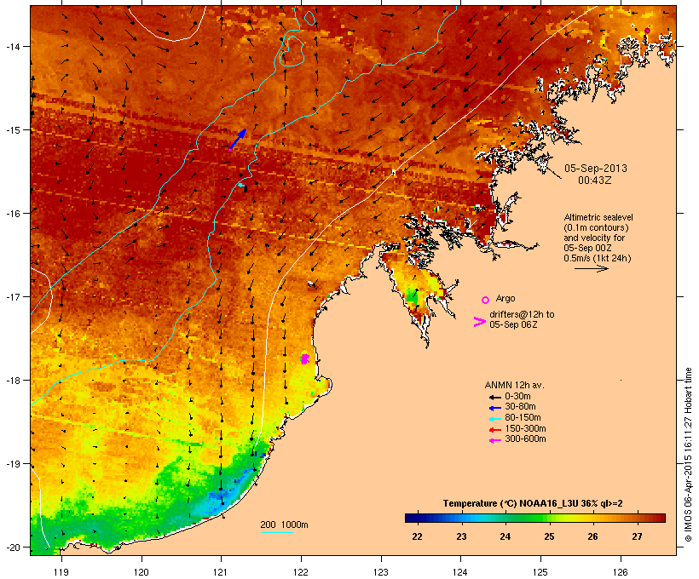Click the 'ANMN 12h av.' heading
Screen dimensions: 699x579
(514, 385)
